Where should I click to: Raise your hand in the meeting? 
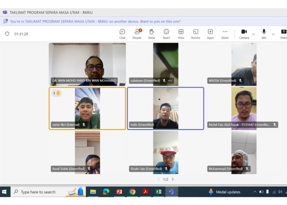click(151, 34)
